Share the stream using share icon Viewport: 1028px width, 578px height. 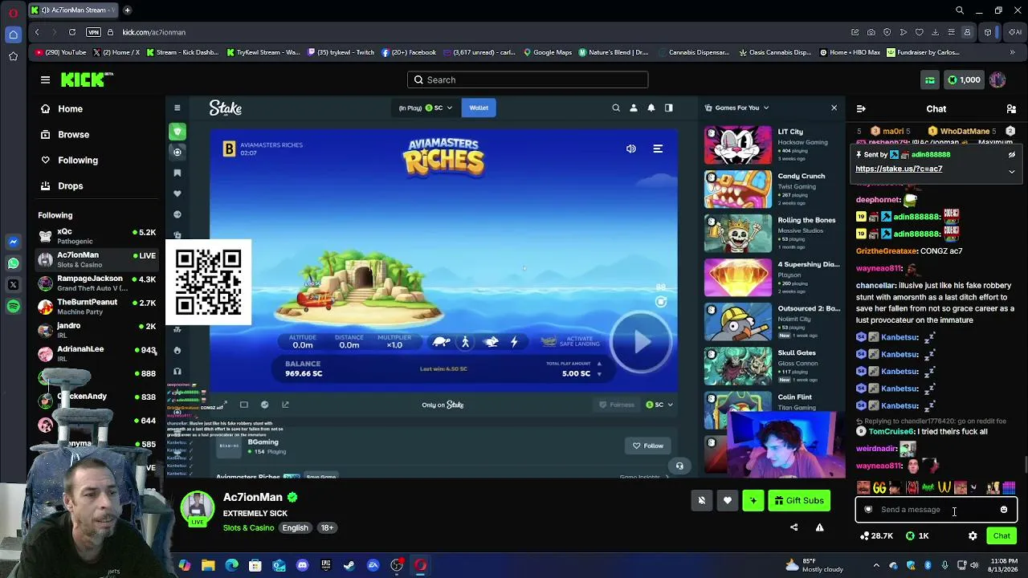(794, 527)
